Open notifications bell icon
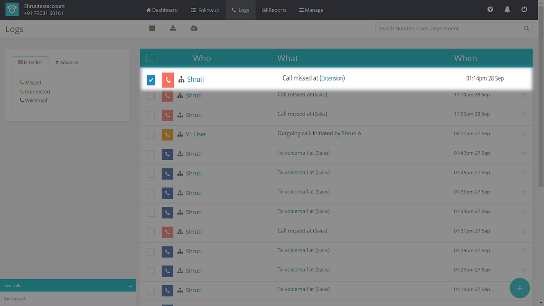Image resolution: width=544 pixels, height=306 pixels. 507,10
